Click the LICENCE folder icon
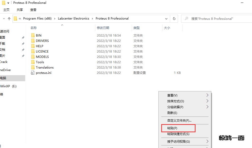 tap(33, 51)
